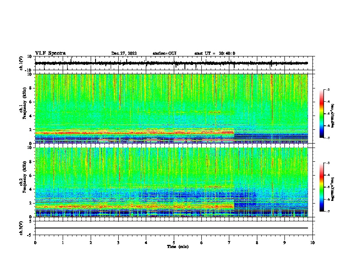The height and width of the screenshot is (272, 352).
Task: Click the time axis tick label "3"
Action: pos(119,243)
